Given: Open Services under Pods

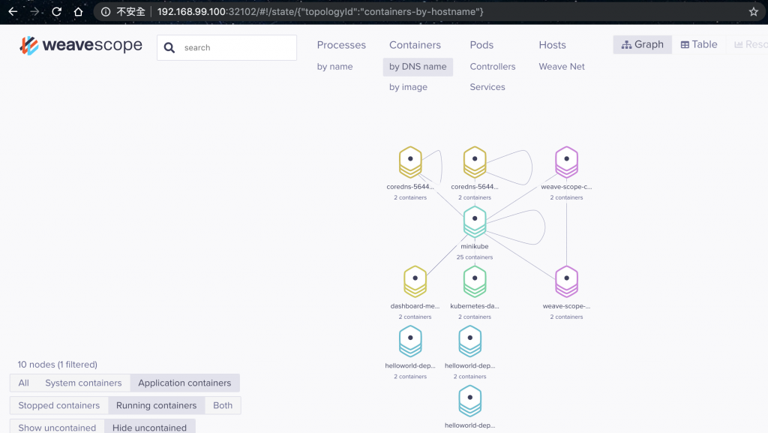Looking at the screenshot, I should [487, 87].
